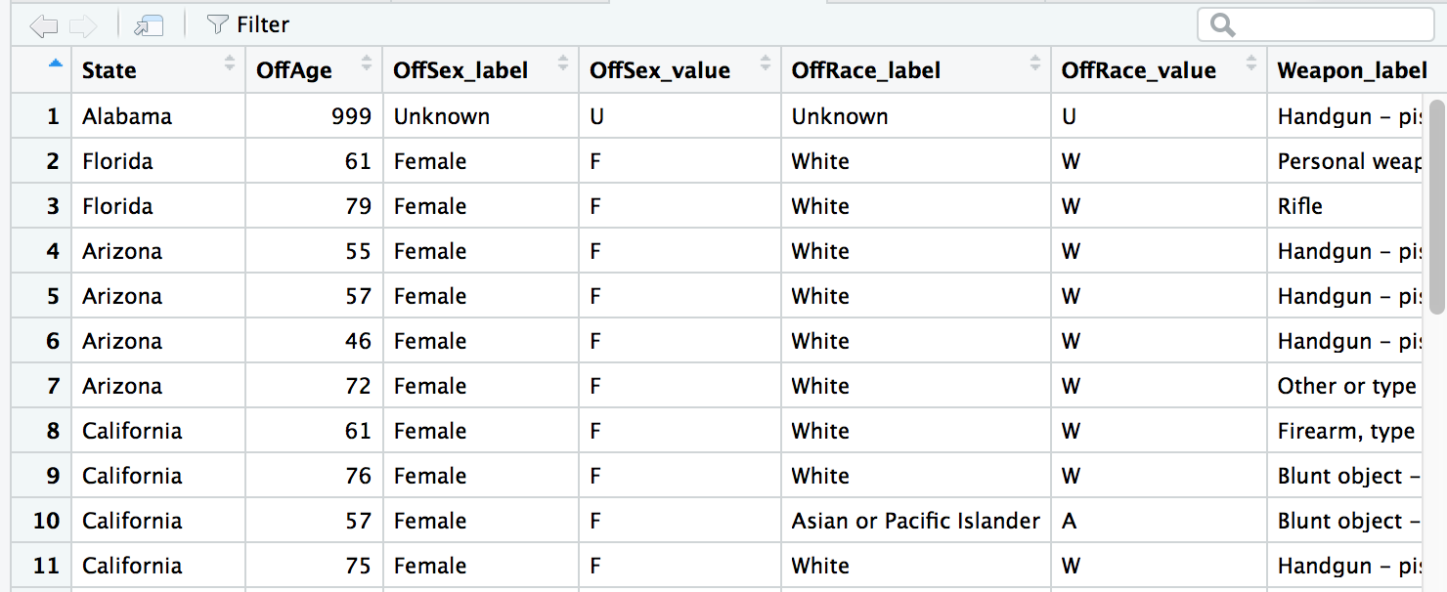Select the OffSex_value column header
This screenshot has width=1447, height=592.
pos(680,70)
